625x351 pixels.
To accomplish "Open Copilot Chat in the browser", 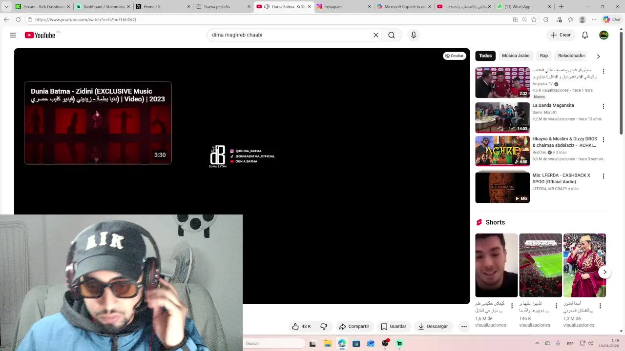I will [611, 19].
